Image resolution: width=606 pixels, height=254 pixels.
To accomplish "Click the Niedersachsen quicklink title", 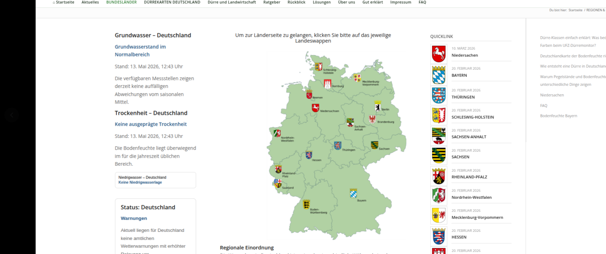I will [x=465, y=55].
